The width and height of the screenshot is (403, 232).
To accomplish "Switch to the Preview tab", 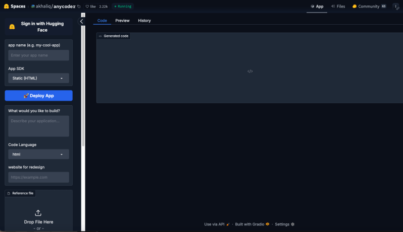I will tap(122, 21).
